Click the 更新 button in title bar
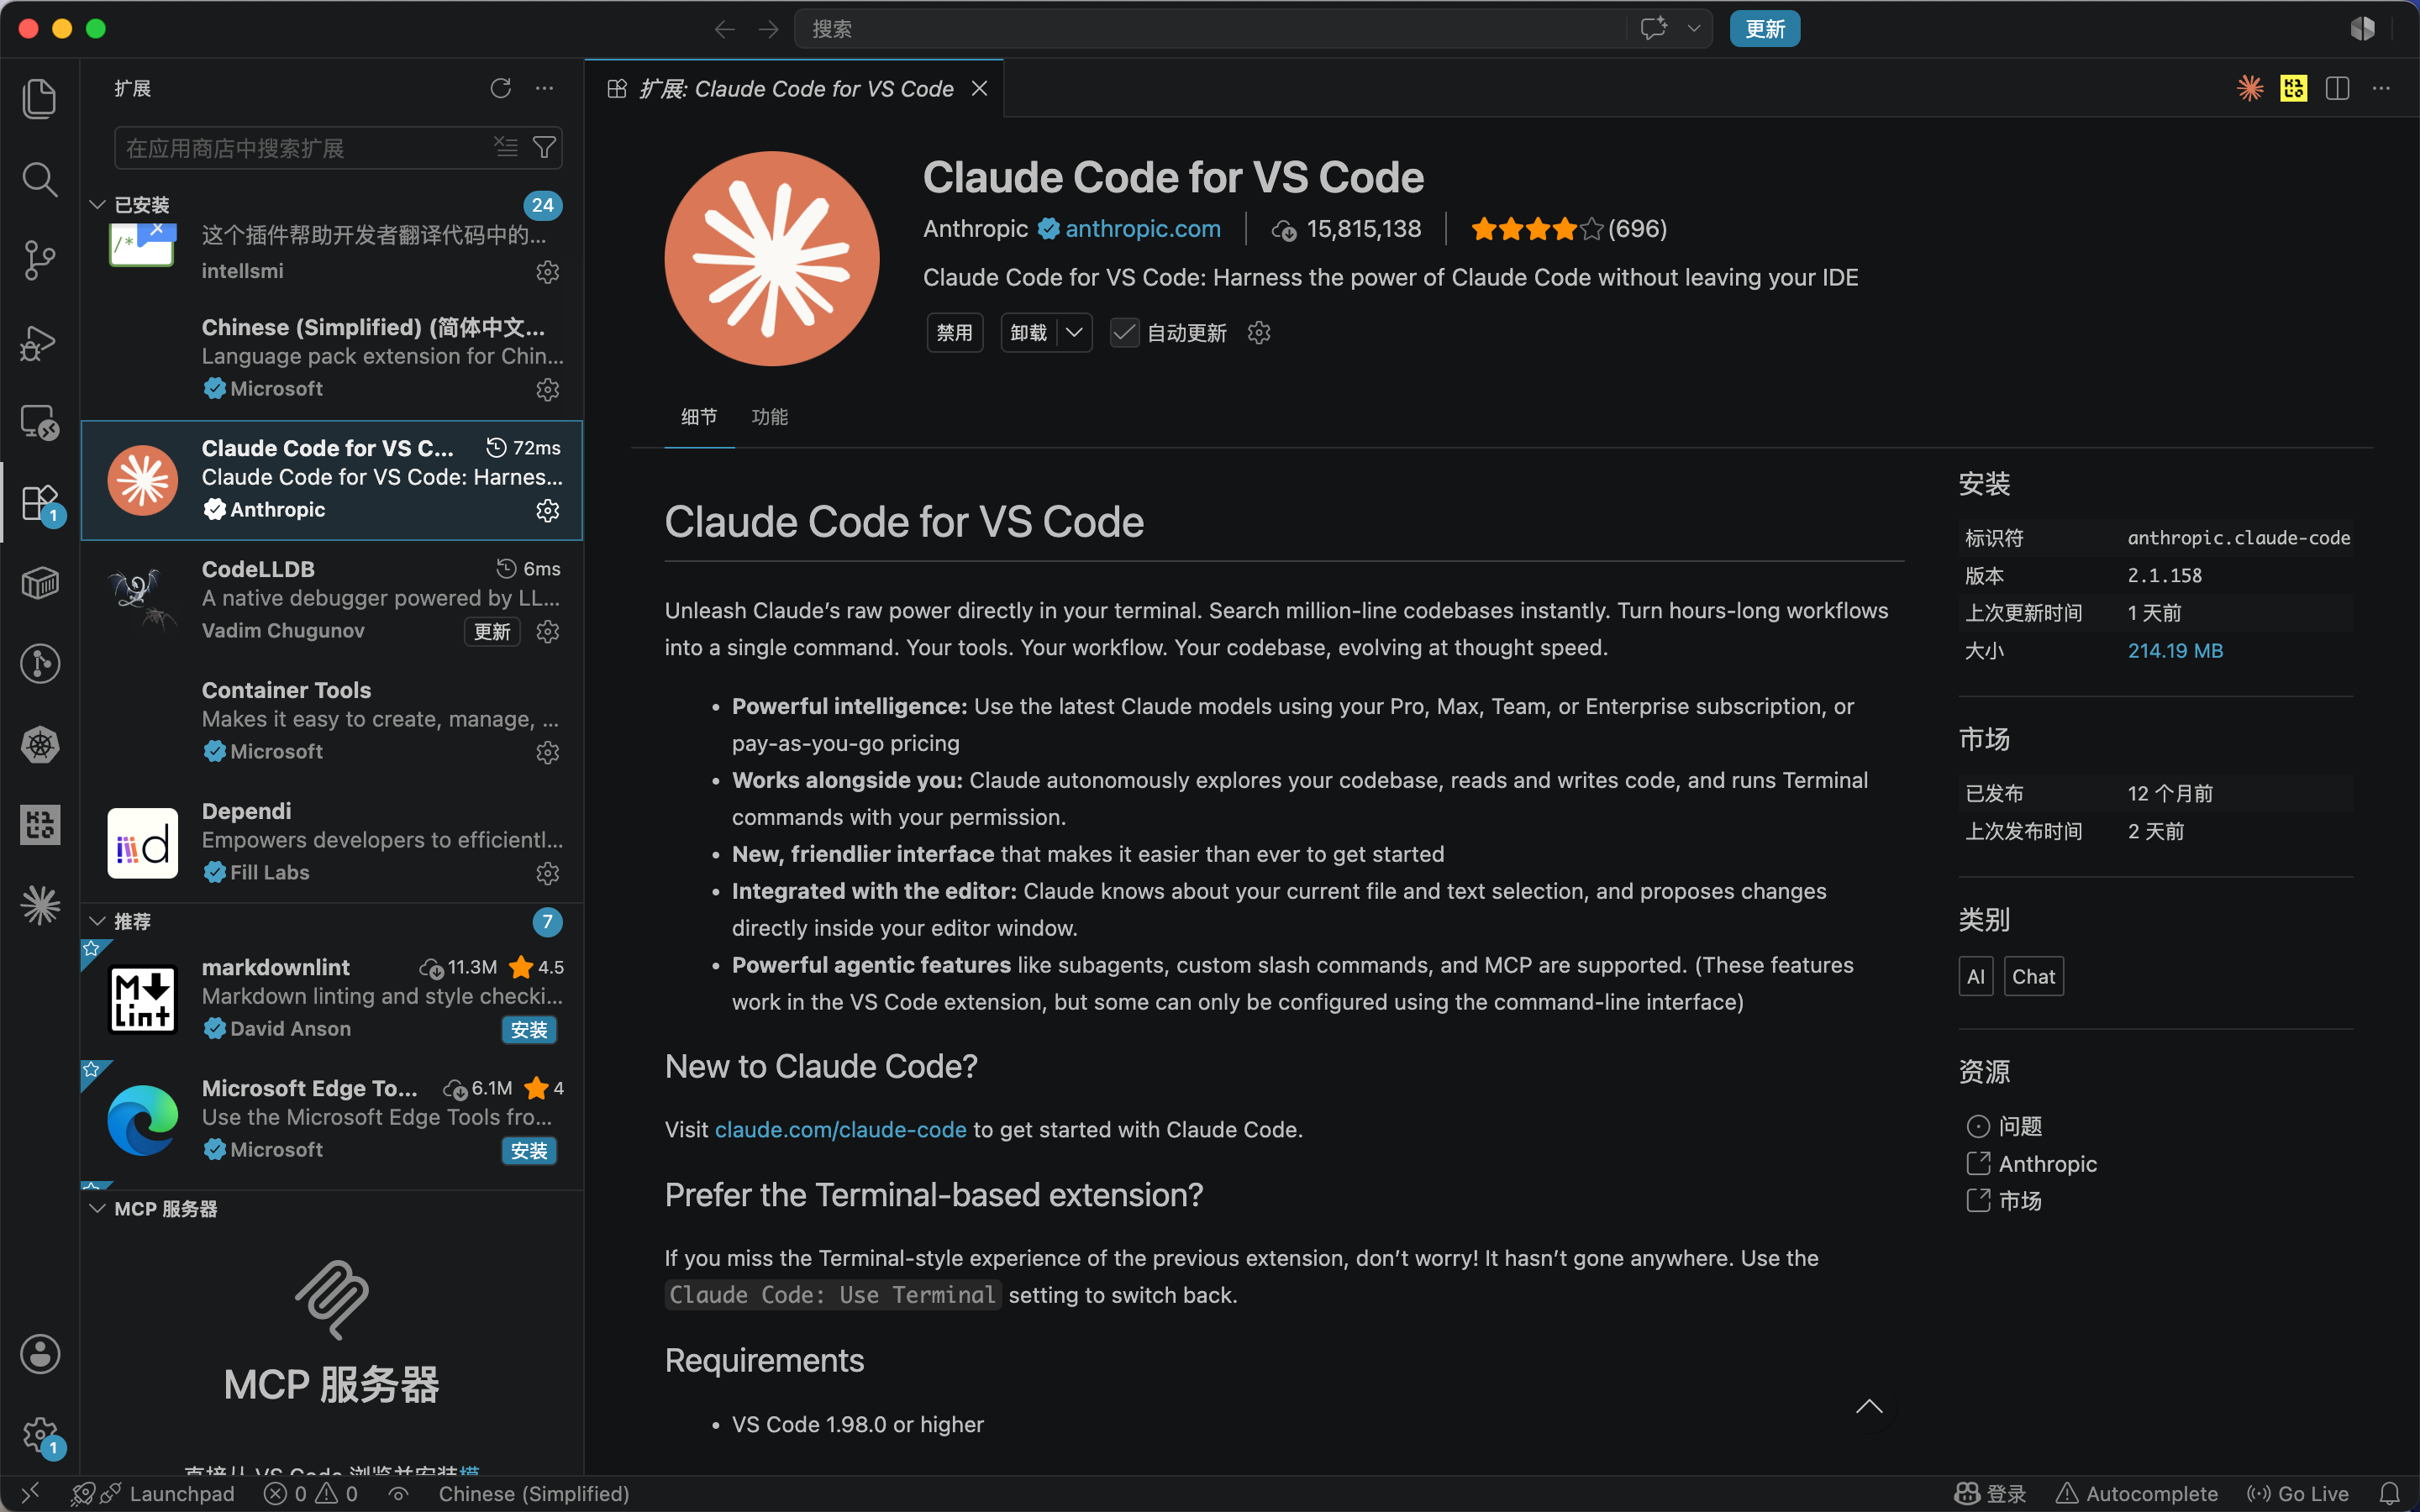This screenshot has width=2420, height=1512. pyautogui.click(x=1765, y=29)
